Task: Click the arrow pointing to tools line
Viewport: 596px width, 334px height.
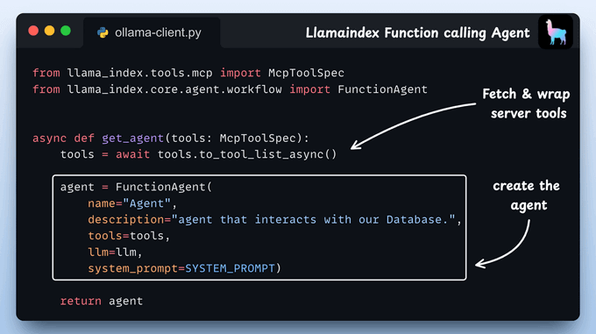Action: coord(413,125)
